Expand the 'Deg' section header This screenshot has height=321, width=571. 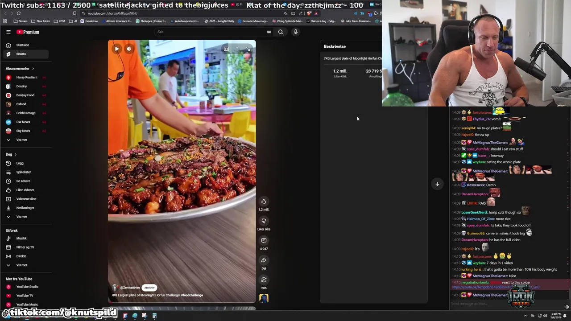11,154
